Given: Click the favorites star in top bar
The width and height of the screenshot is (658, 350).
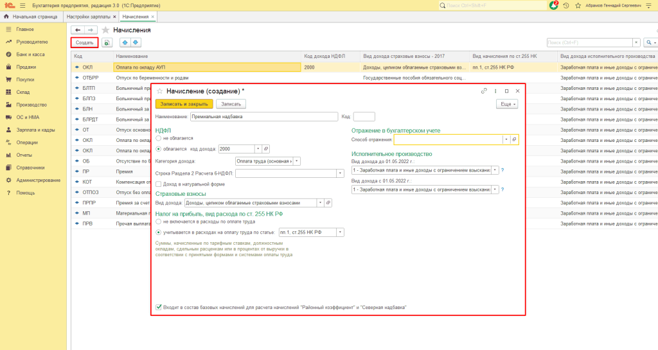Looking at the screenshot, I should pos(577,5).
